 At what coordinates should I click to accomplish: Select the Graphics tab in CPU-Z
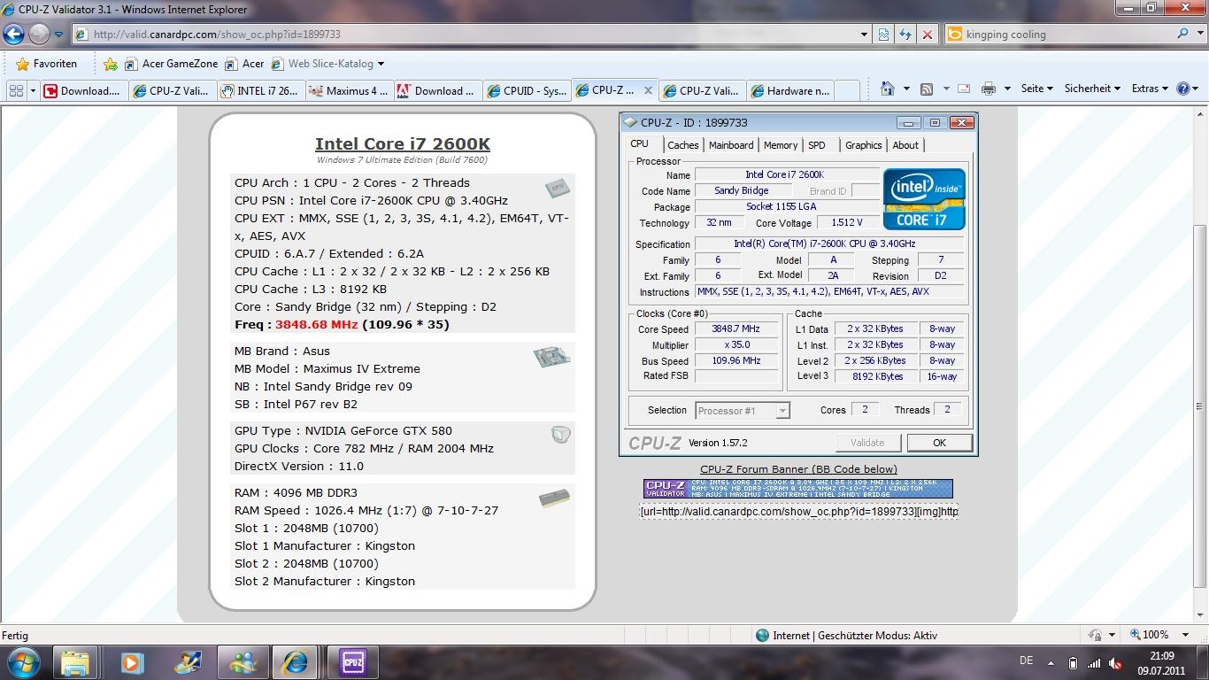click(863, 145)
